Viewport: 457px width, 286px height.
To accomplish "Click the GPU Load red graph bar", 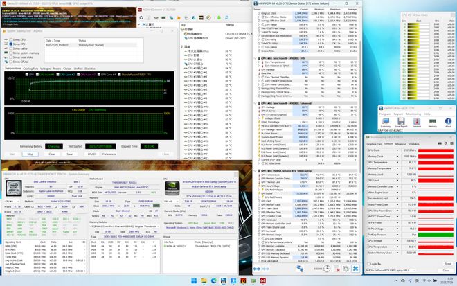I will tap(435, 180).
